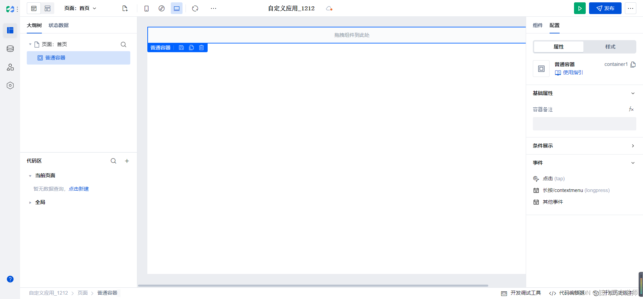Open the page design sidebar icon
Screen dimensions: 643x299
click(10, 30)
